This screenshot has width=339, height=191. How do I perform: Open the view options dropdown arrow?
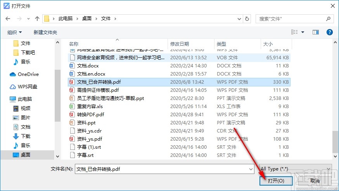pos(303,32)
